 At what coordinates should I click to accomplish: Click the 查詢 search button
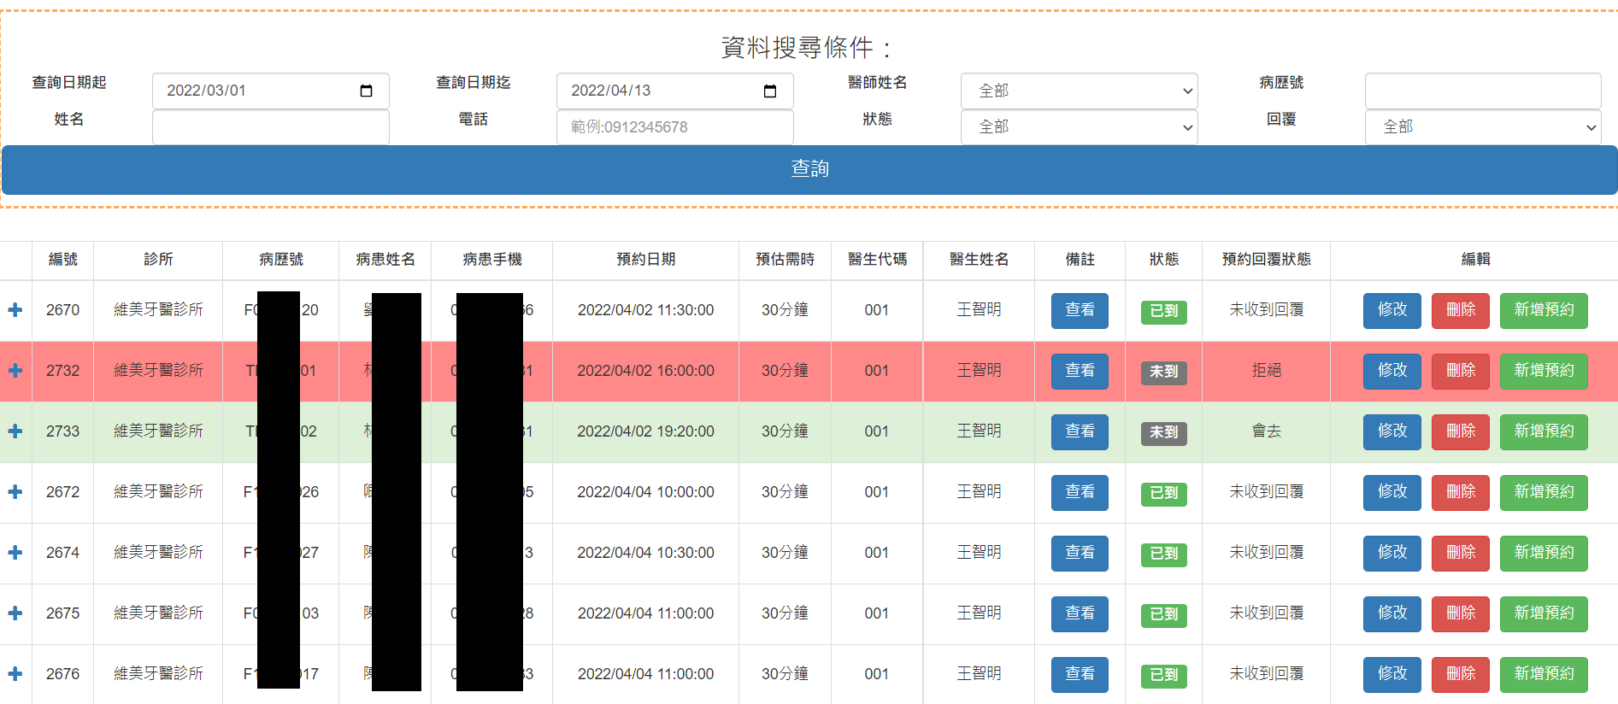coord(809,169)
